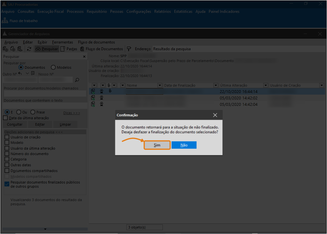Screen dimensions: 327x234
Task: Click the refresh arrows icon in toolbar
Action: pyautogui.click(x=29, y=49)
